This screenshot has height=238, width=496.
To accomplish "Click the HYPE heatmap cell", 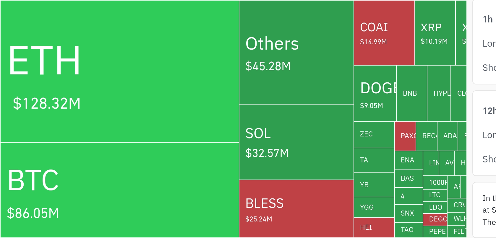I will (x=439, y=93).
